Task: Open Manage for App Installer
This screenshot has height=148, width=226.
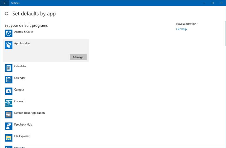Action: (78, 57)
